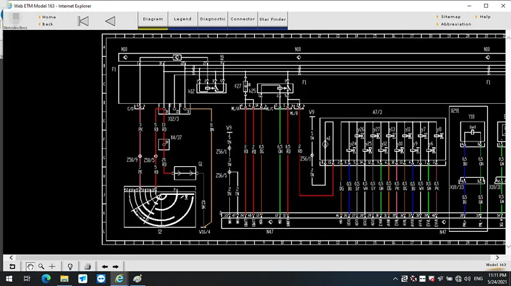Select the Connector tab

(x=243, y=19)
